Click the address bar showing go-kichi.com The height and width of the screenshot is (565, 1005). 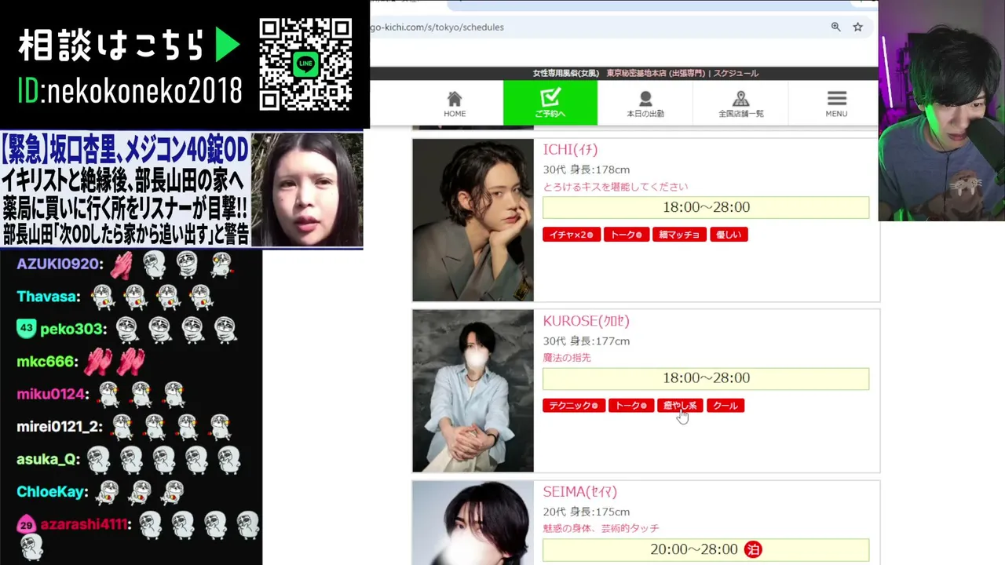597,27
